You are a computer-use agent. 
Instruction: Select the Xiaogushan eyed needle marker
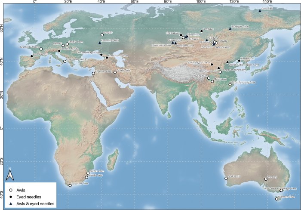pos(239,61)
